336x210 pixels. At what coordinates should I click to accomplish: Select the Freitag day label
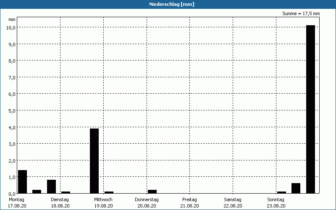point(189,200)
